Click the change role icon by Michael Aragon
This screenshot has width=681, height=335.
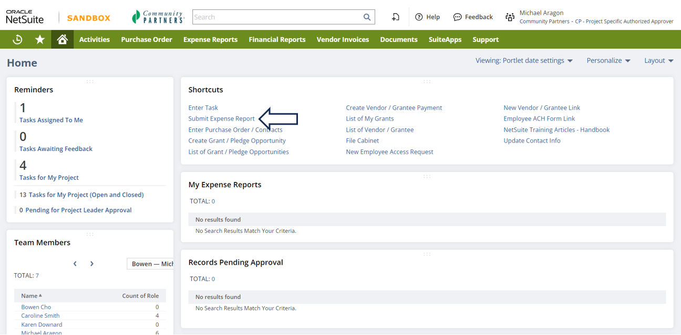[510, 17]
